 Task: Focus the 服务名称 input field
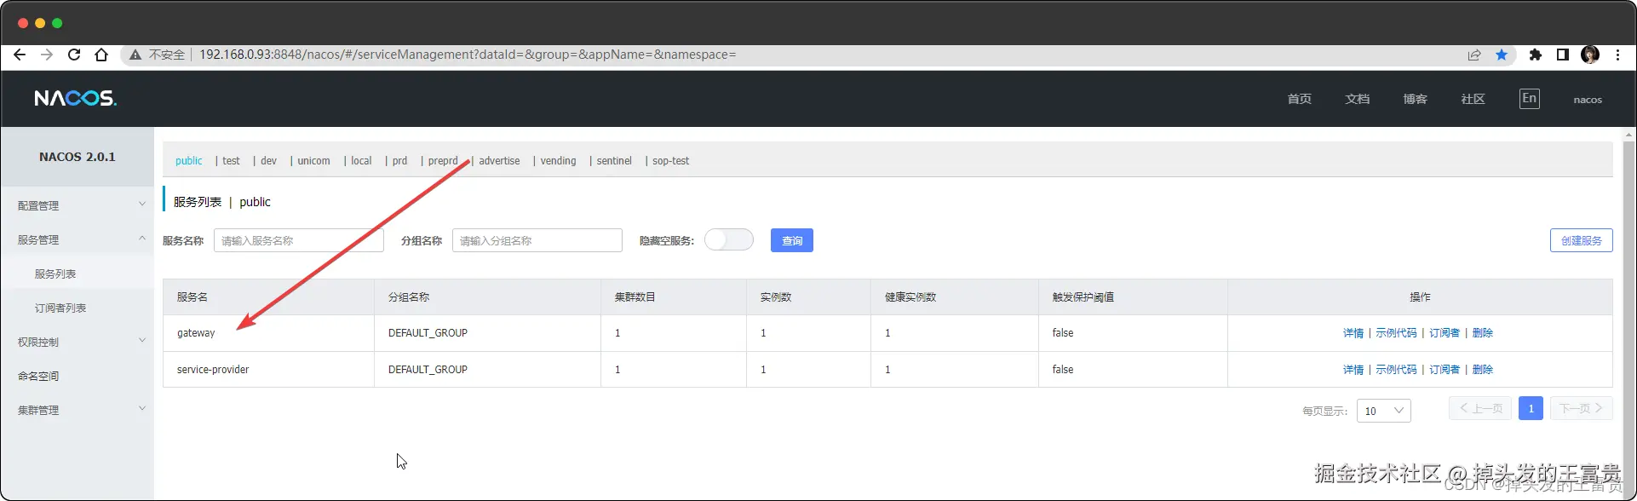(299, 240)
